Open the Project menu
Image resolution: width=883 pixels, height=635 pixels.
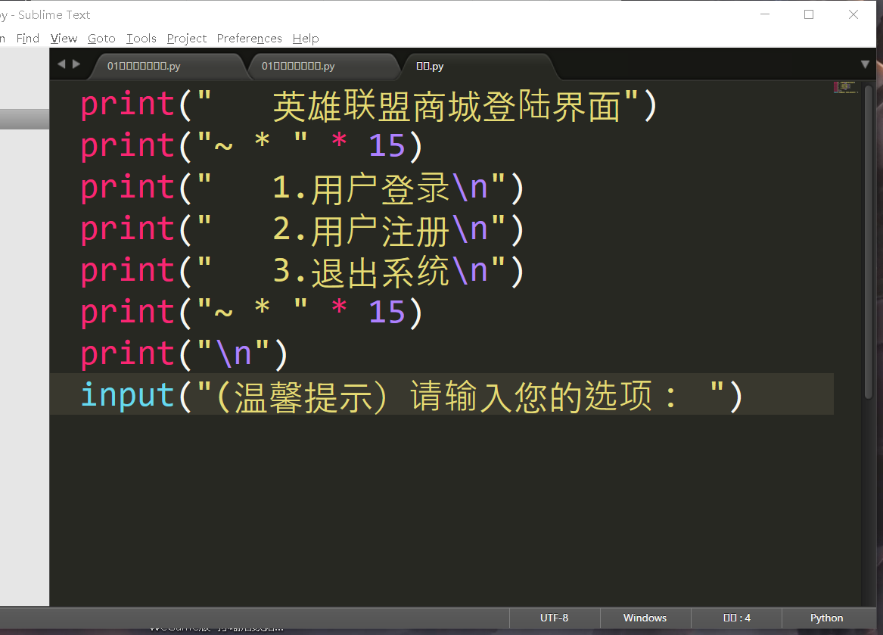coord(186,39)
